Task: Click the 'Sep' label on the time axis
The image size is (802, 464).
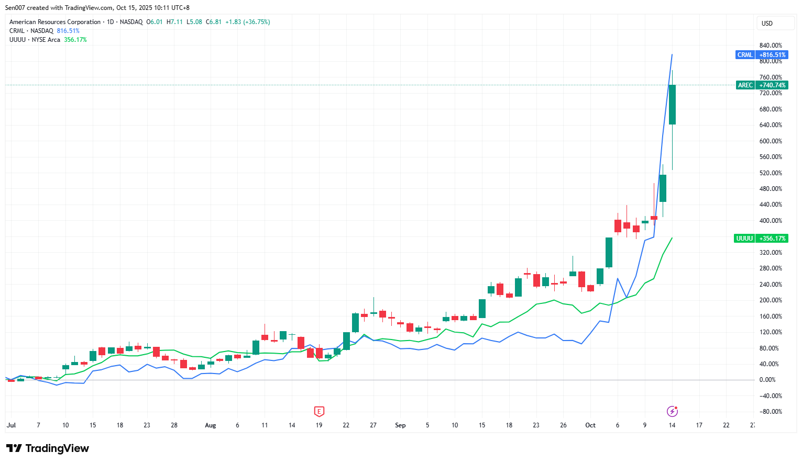Action: (x=400, y=425)
